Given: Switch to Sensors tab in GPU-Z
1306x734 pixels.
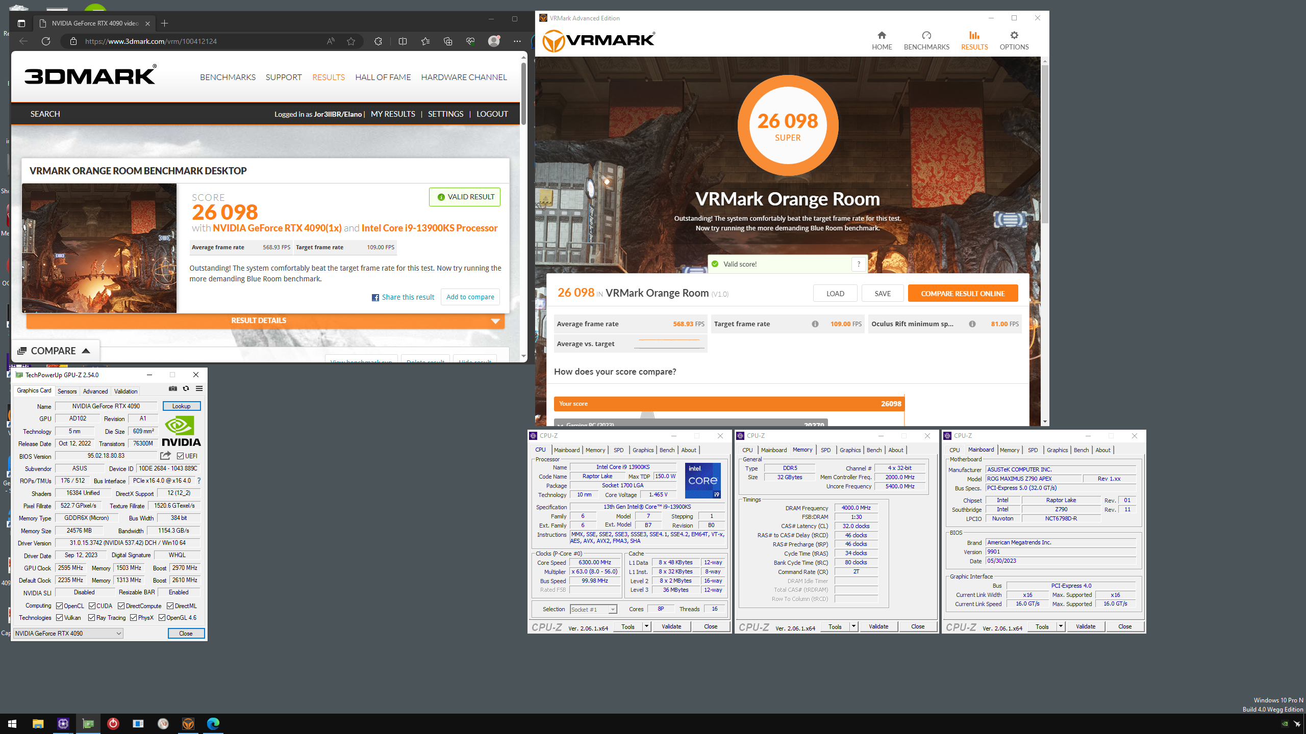Looking at the screenshot, I should pos(67,391).
